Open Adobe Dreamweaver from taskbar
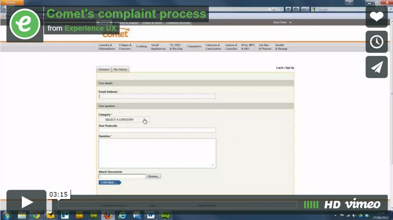This screenshot has width=393, height=220. (x=94, y=215)
